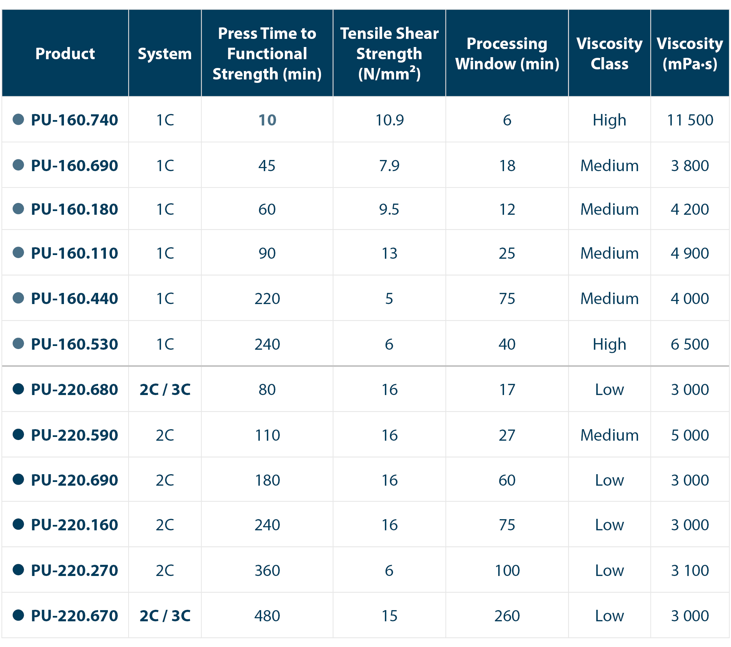Click the dark bullet beside PU-220.160
The width and height of the screenshot is (731, 647).
coord(18,524)
